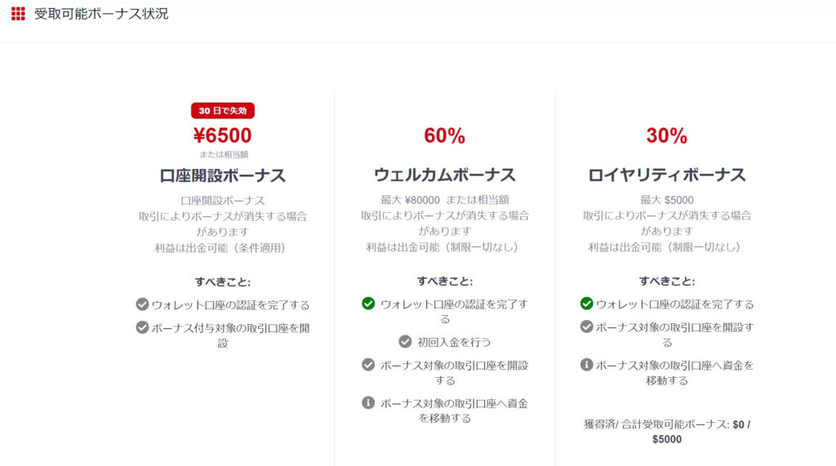Click green check icon under ロイヤリティボーナス
This screenshot has width=836, height=466.
[586, 304]
